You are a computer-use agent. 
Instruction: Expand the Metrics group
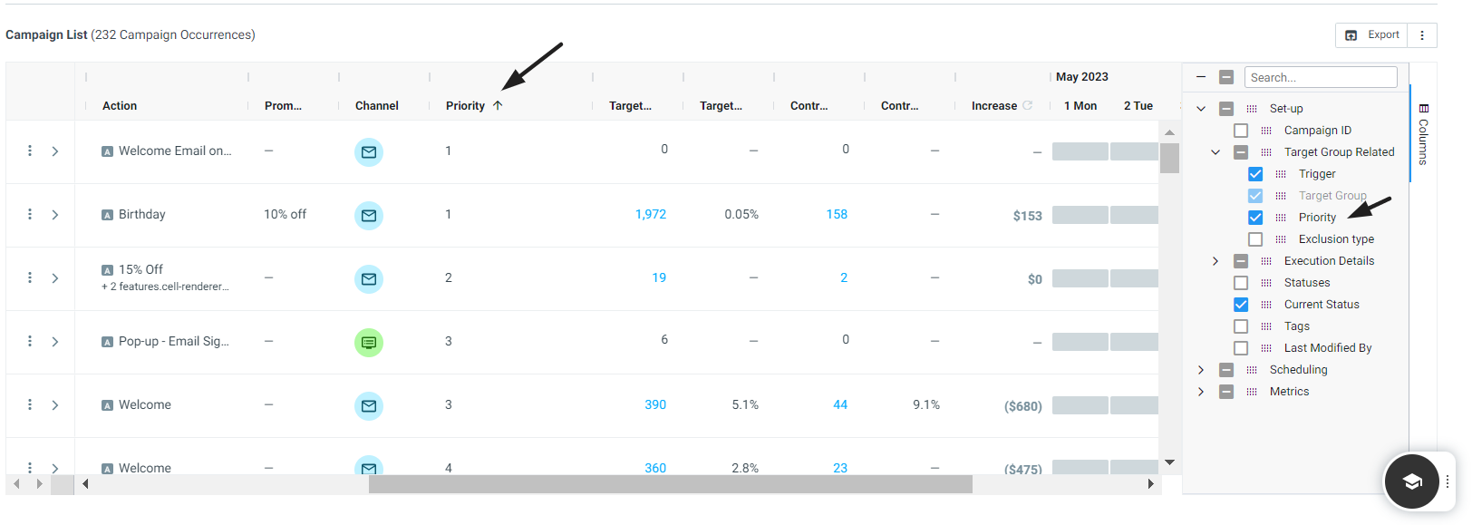pyautogui.click(x=1201, y=392)
